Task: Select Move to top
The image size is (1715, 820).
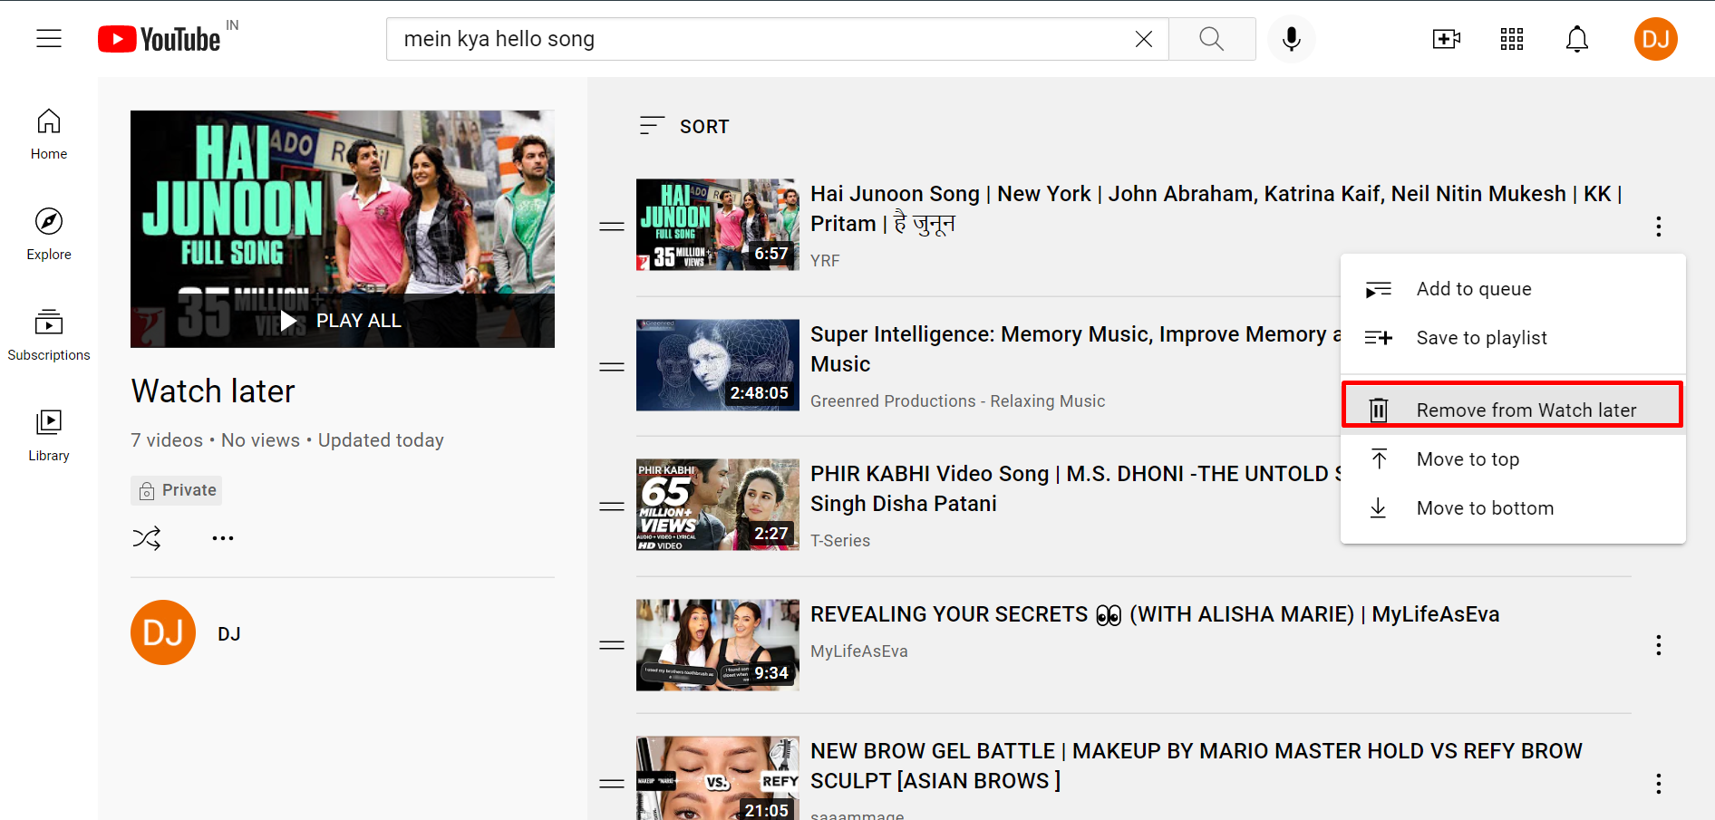Action: 1513,459
